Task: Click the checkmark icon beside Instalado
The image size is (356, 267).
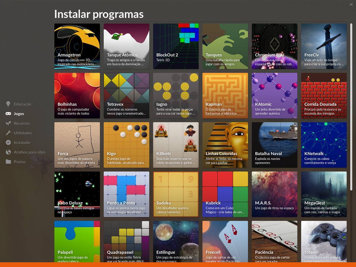Action: 8,142
